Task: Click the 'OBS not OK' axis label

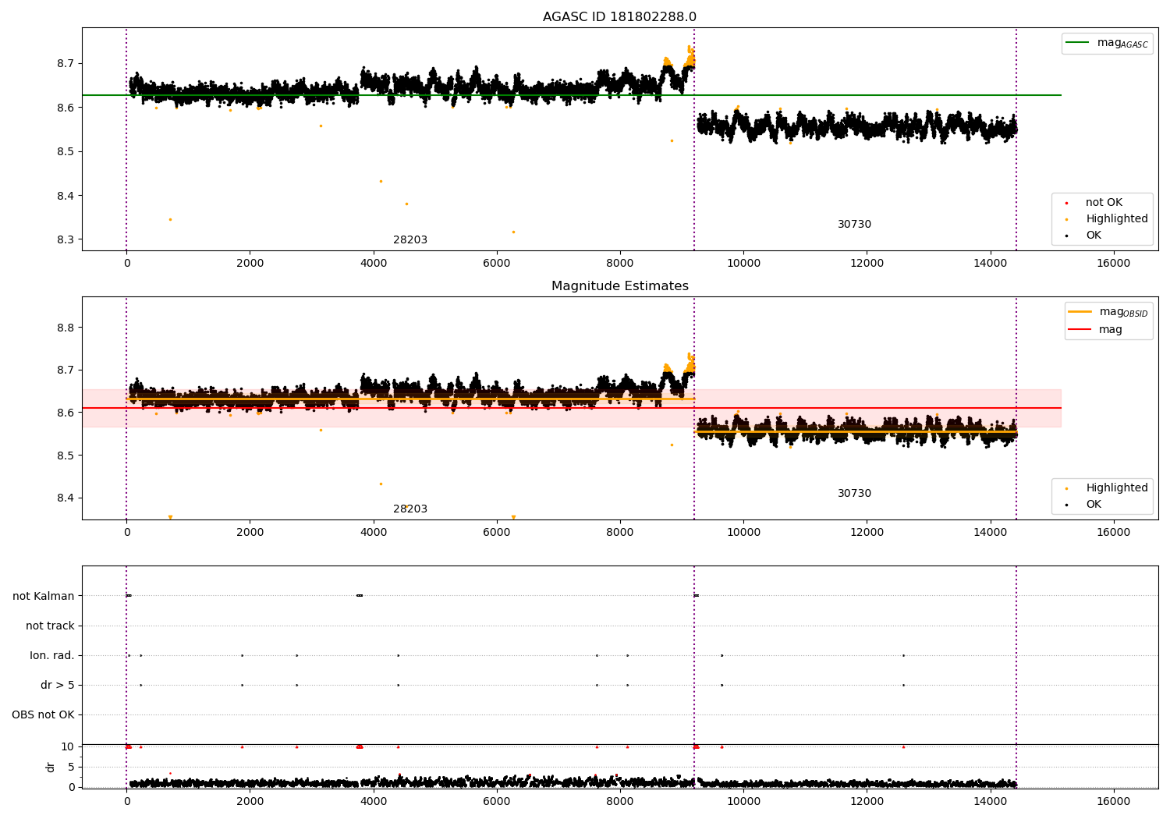Action: pyautogui.click(x=43, y=715)
